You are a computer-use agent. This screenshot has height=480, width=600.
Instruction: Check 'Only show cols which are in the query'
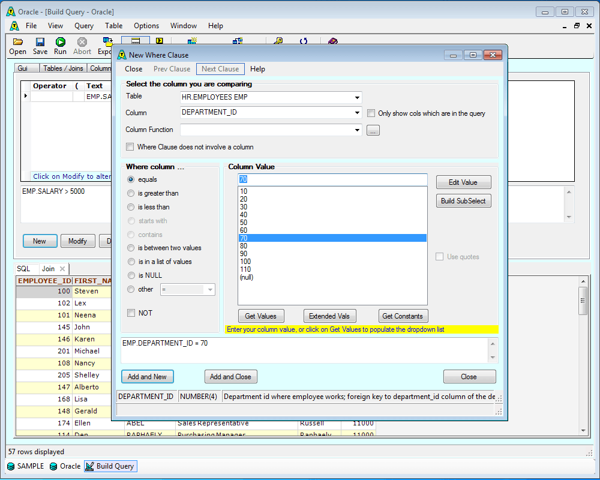click(371, 113)
